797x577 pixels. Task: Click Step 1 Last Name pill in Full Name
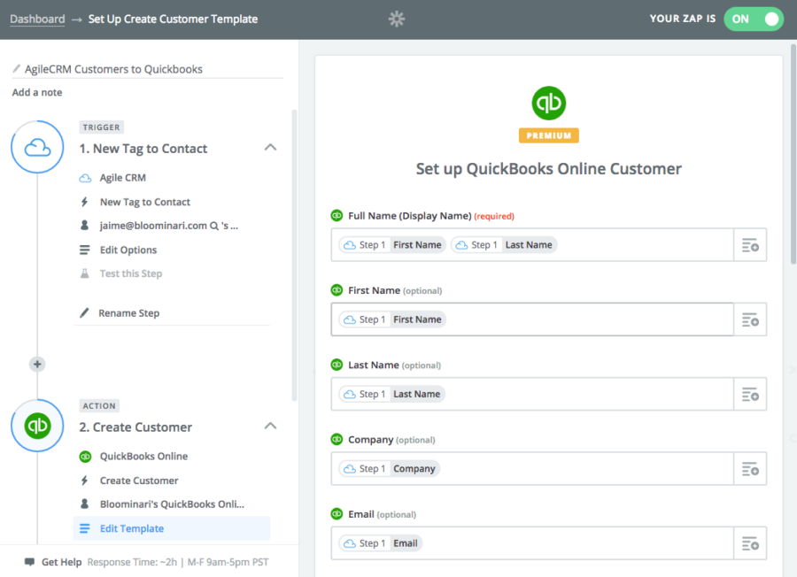504,245
